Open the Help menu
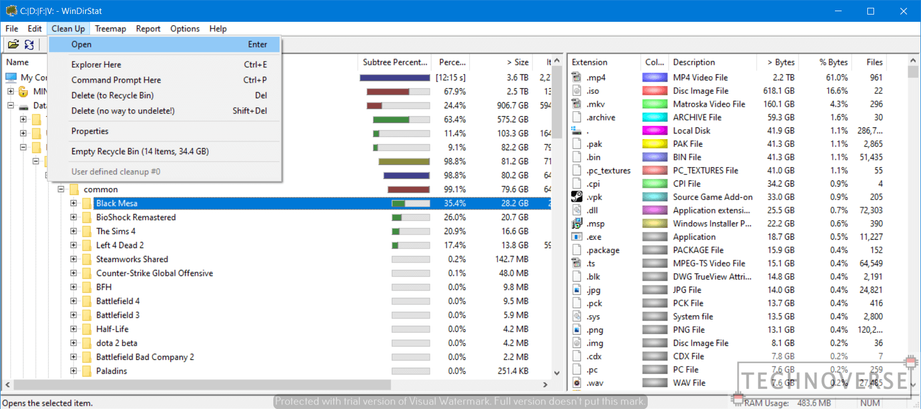 click(218, 28)
